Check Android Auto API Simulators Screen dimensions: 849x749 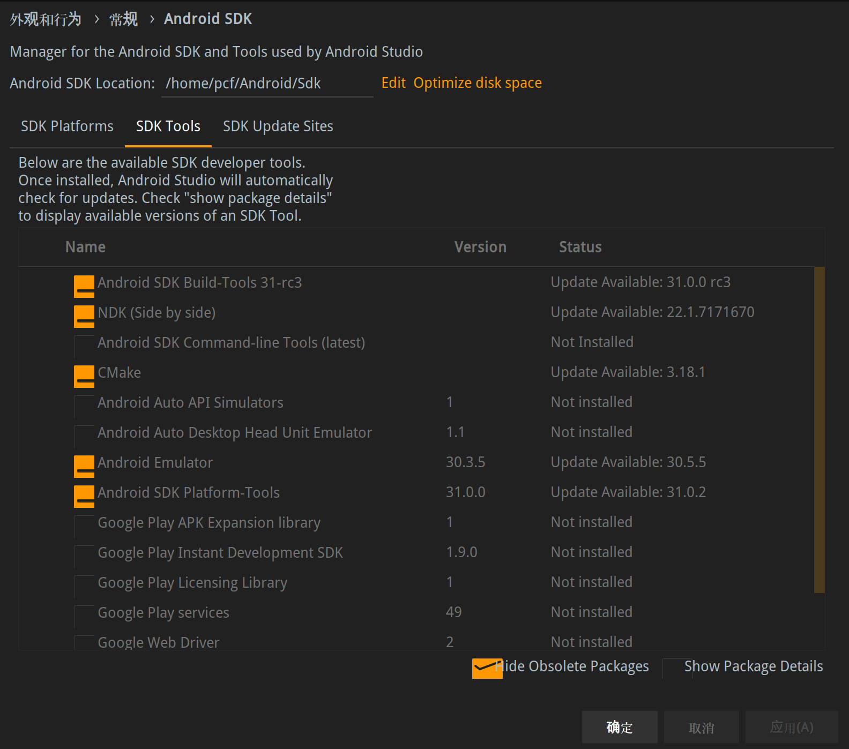click(x=84, y=407)
